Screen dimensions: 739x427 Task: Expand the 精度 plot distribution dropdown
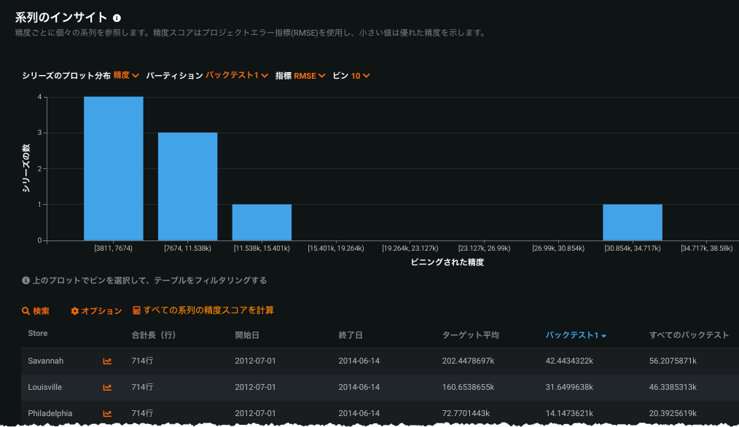(x=126, y=76)
